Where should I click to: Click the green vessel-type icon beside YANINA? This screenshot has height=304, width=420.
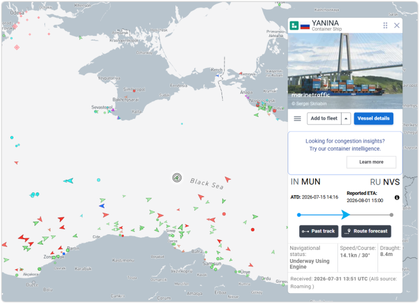[x=294, y=25]
